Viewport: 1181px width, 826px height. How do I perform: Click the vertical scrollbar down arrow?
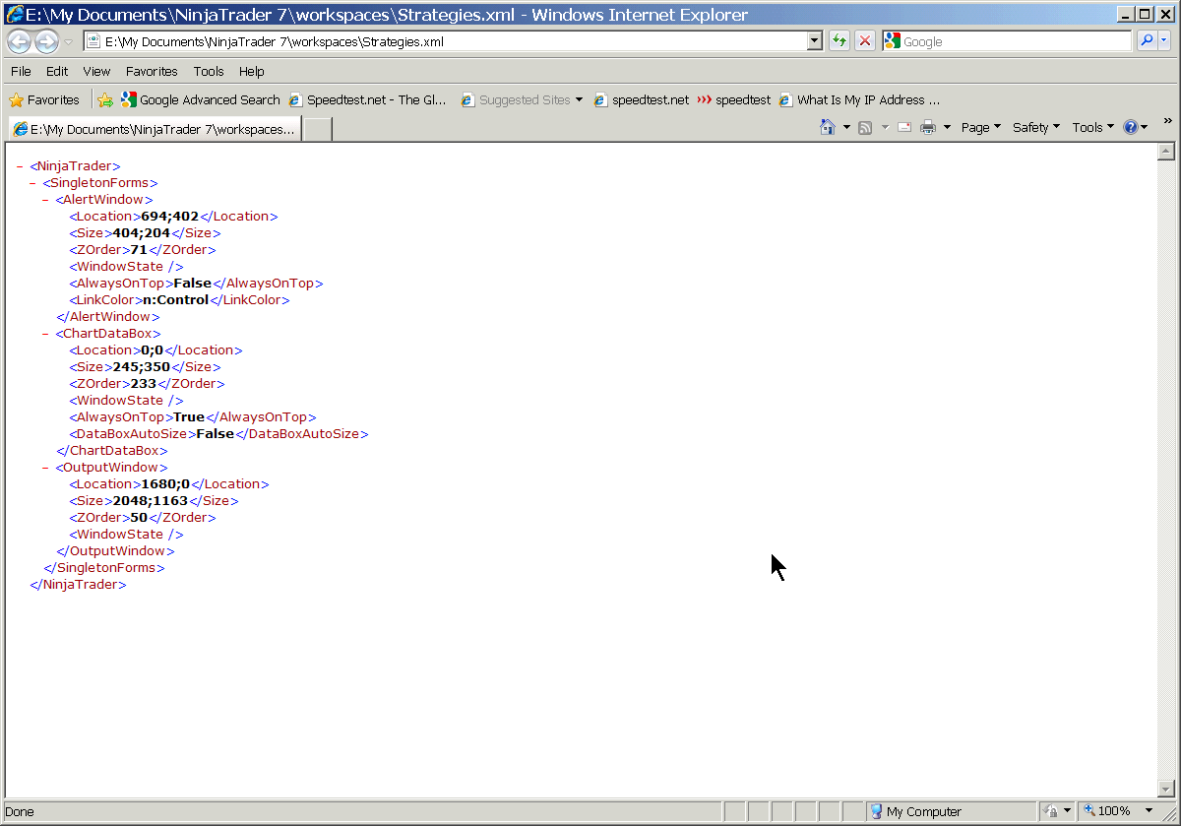pos(1166,789)
